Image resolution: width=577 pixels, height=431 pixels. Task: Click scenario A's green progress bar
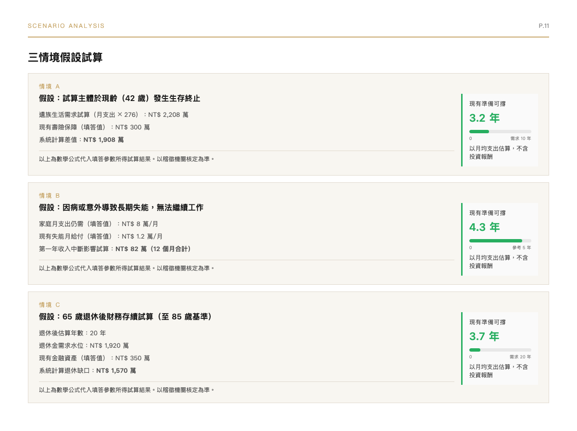[x=478, y=131]
